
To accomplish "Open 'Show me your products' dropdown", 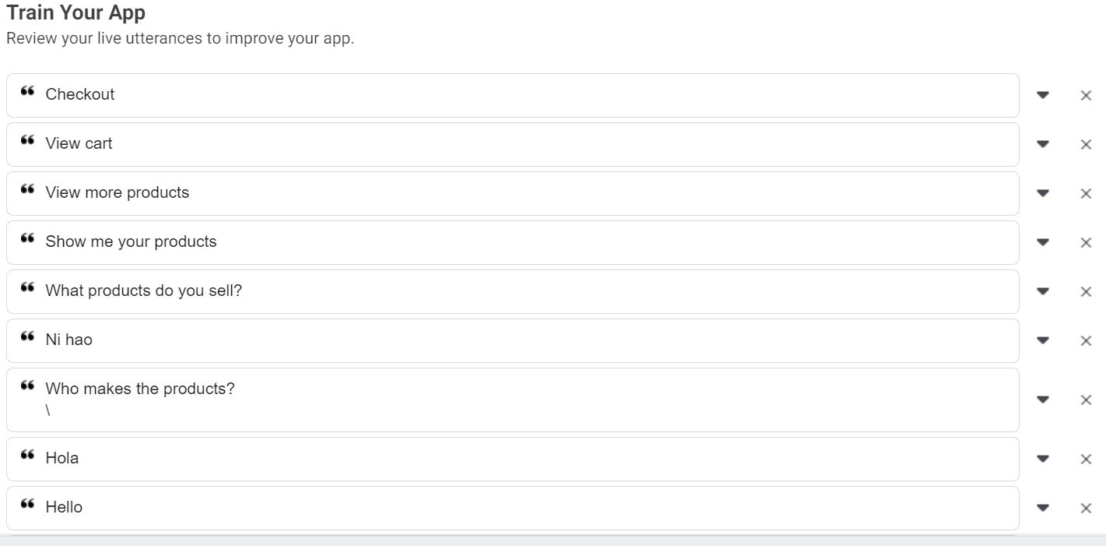I will click(1043, 242).
